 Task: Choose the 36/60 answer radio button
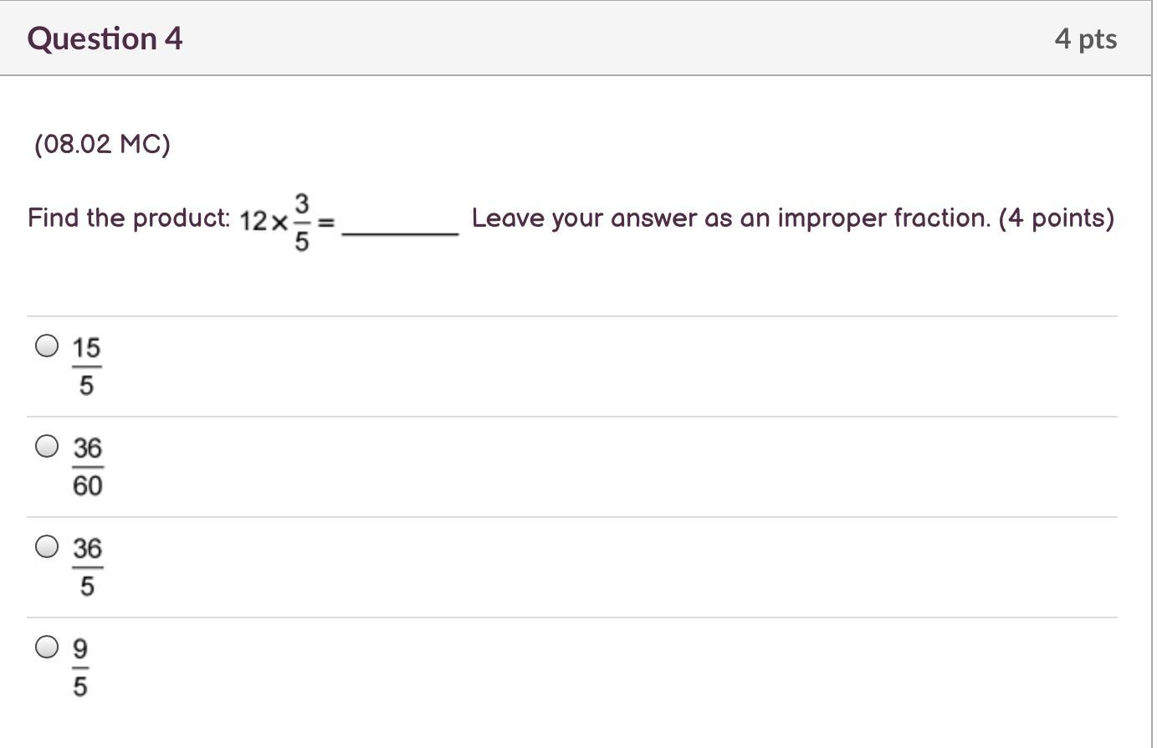click(48, 446)
